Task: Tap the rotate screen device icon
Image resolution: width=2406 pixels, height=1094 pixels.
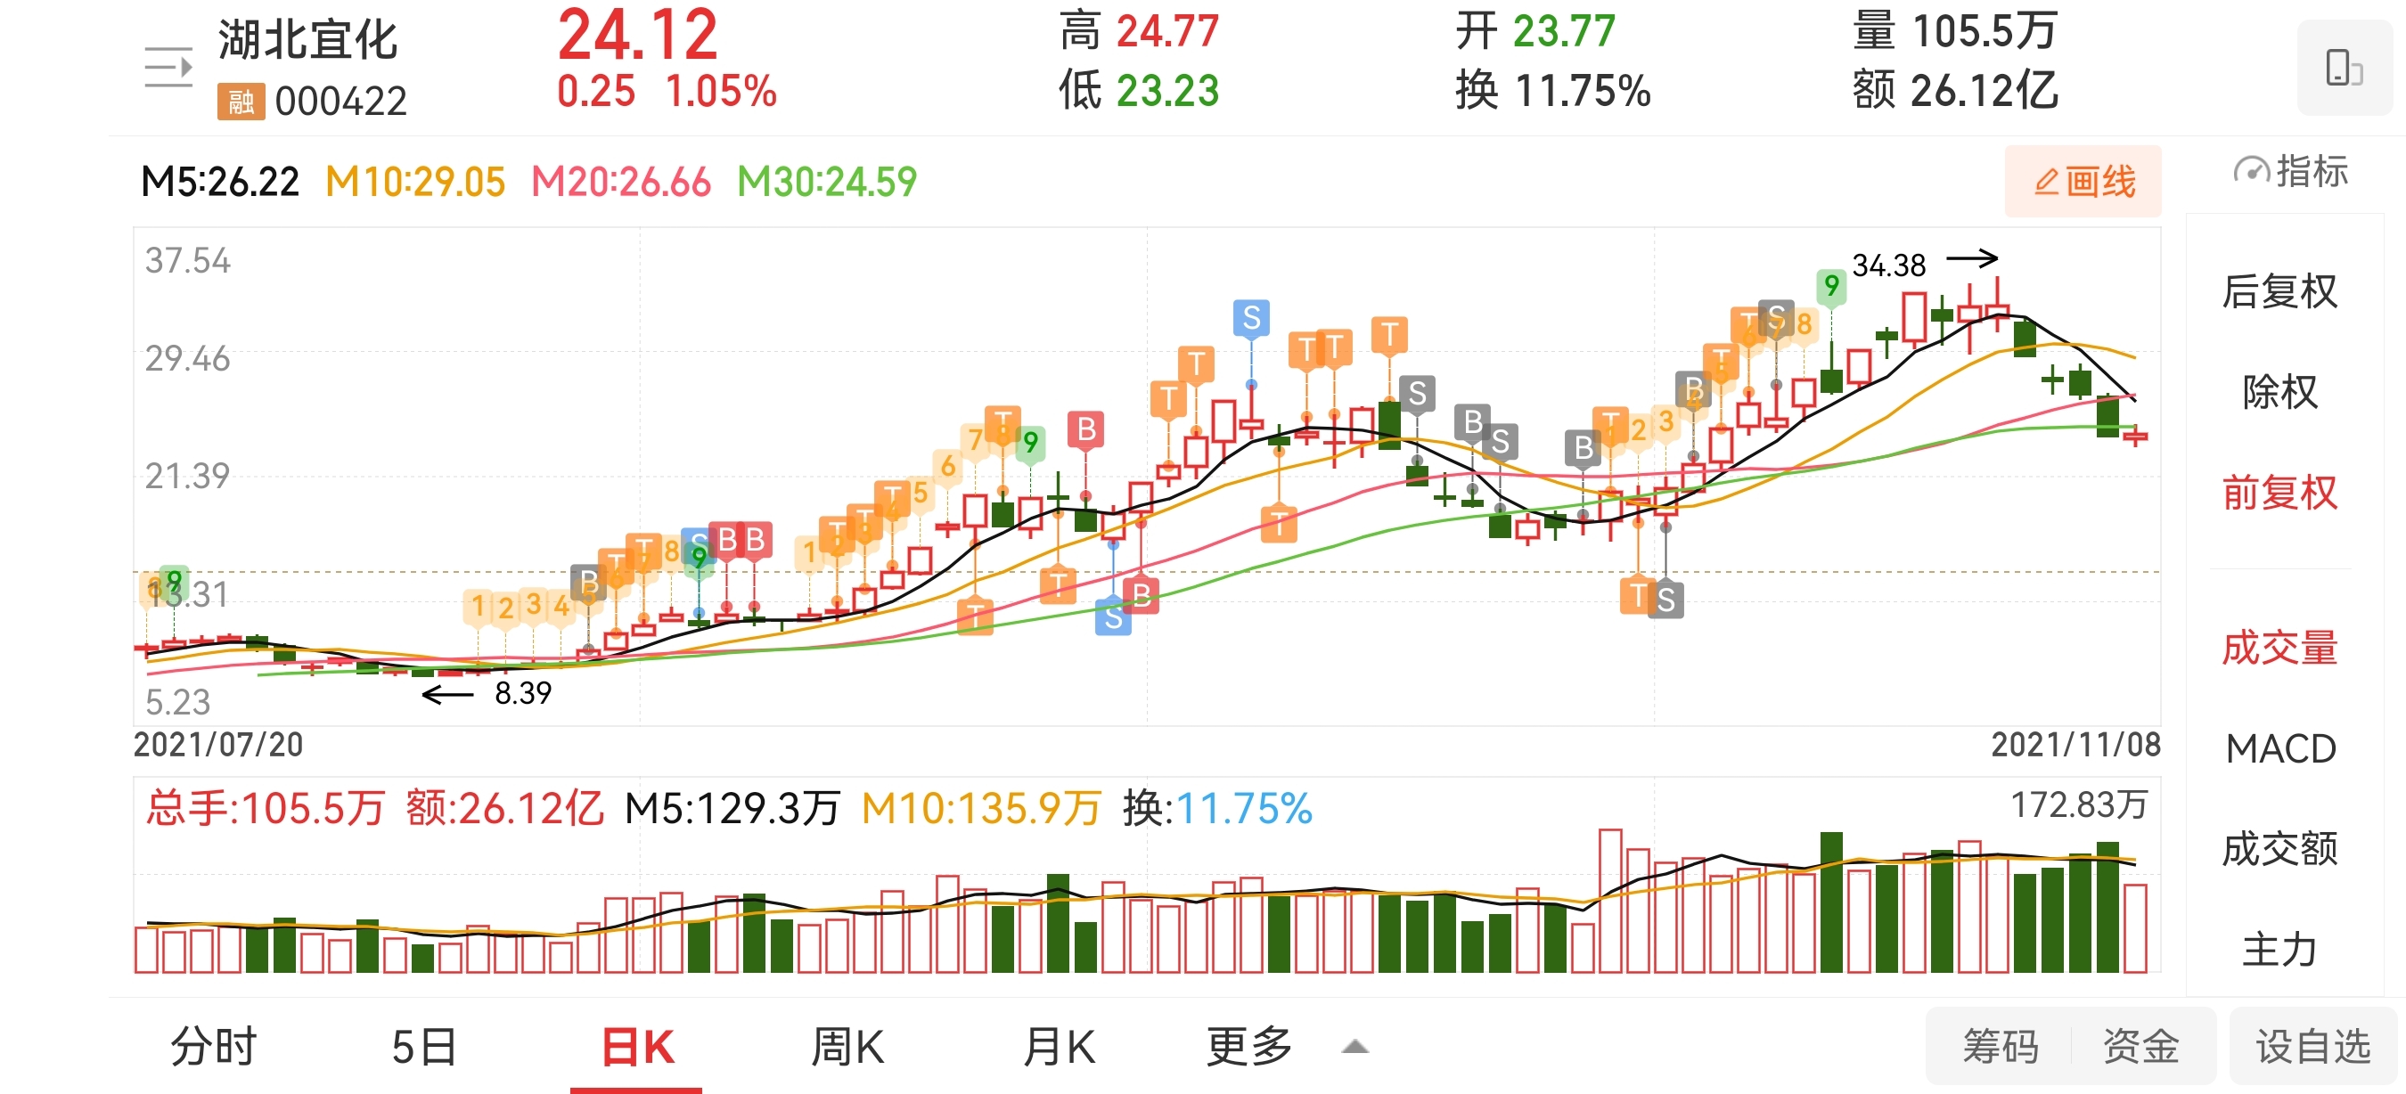Action: [x=2344, y=67]
